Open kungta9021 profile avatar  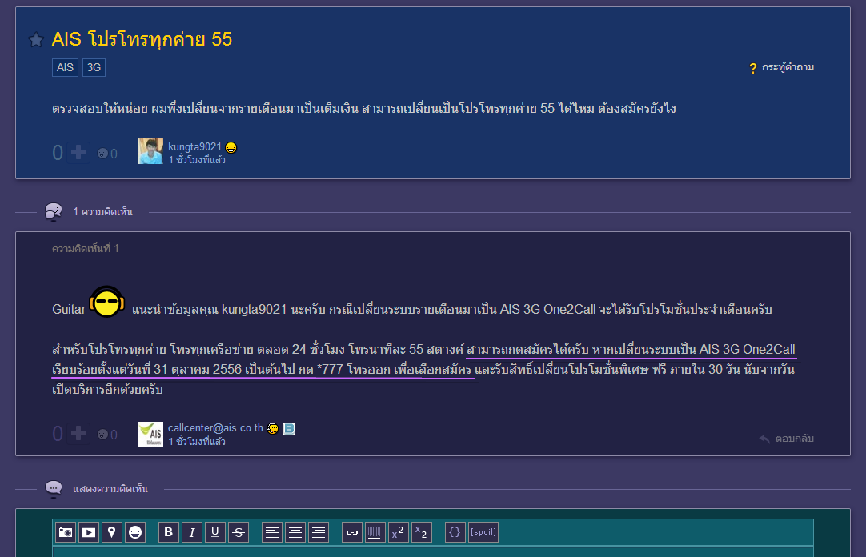pyautogui.click(x=150, y=151)
